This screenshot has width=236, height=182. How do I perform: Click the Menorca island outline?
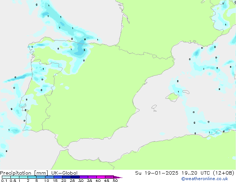coord(186,92)
